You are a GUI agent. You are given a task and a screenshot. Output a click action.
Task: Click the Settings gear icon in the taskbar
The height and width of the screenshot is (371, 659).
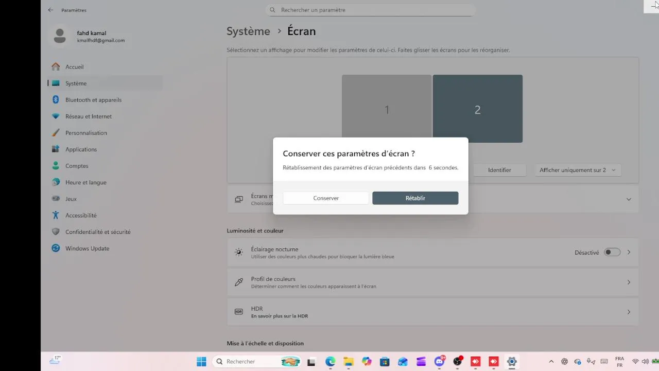tap(512, 362)
